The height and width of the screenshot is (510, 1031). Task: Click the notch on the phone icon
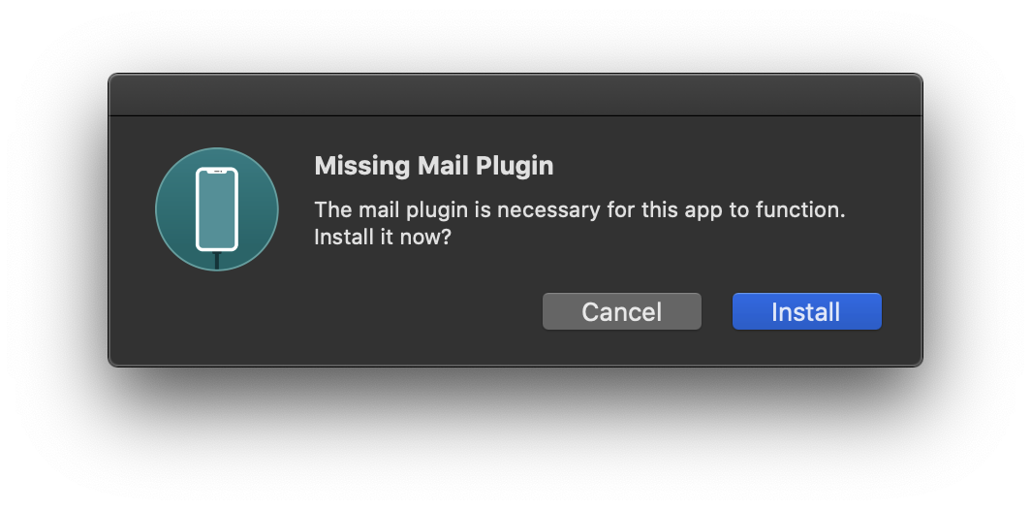click(217, 174)
